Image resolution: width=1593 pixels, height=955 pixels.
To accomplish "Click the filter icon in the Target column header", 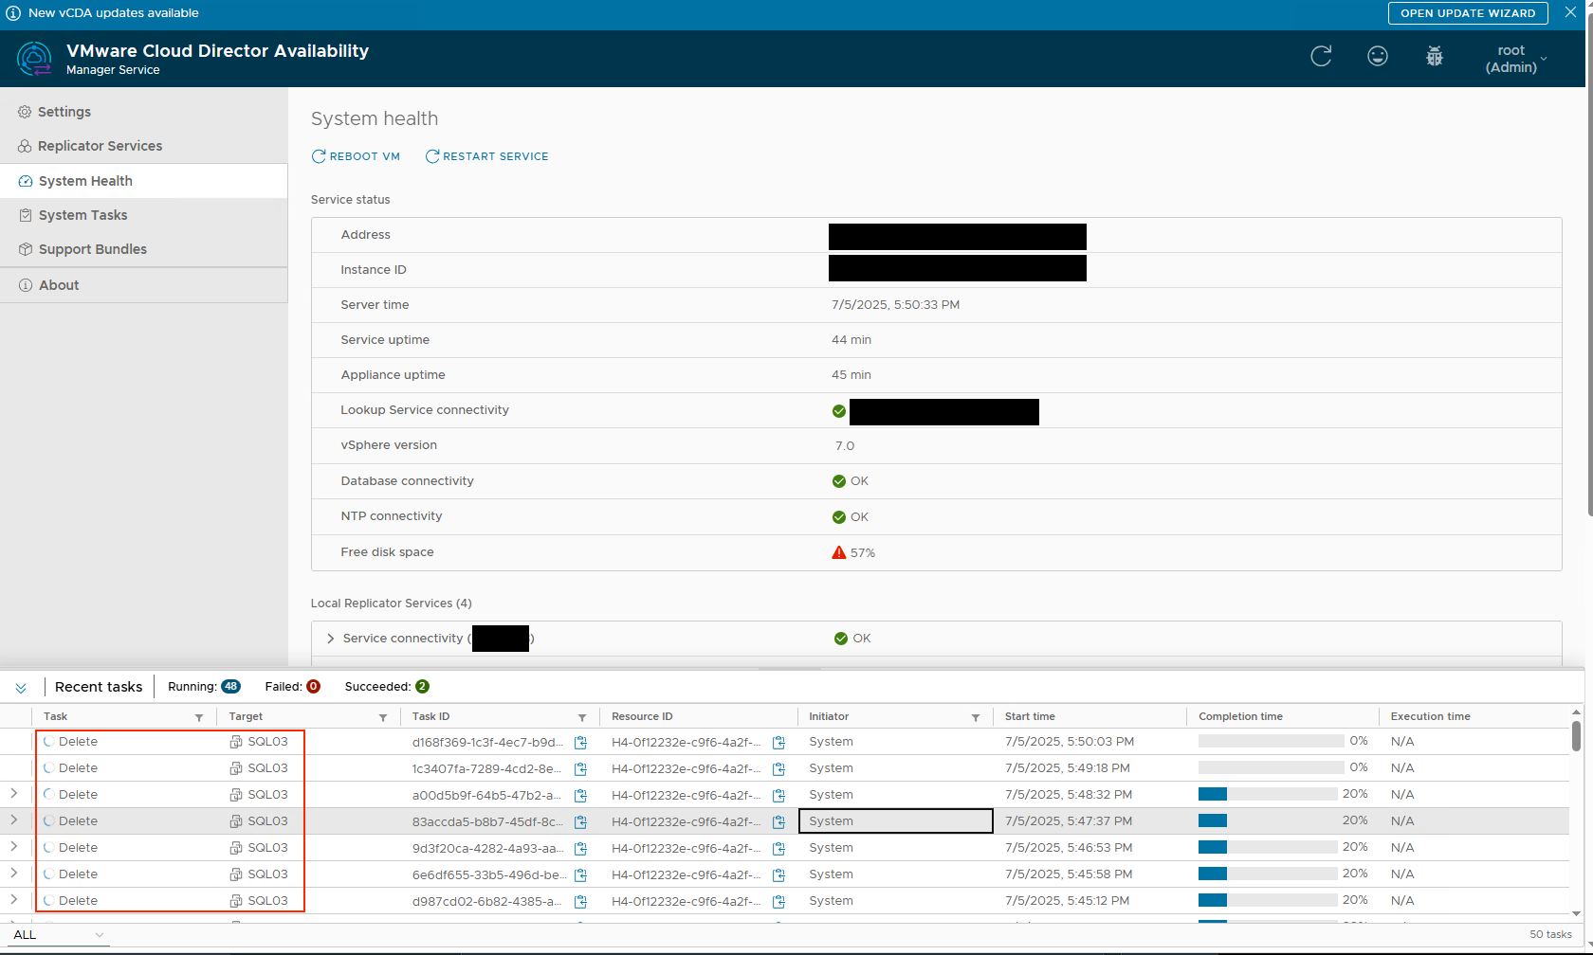I will [x=383, y=718].
